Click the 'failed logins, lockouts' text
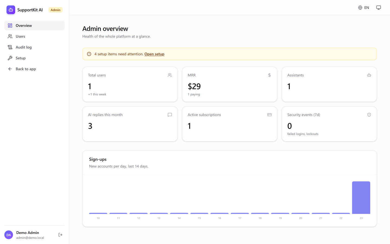 tap(303, 134)
